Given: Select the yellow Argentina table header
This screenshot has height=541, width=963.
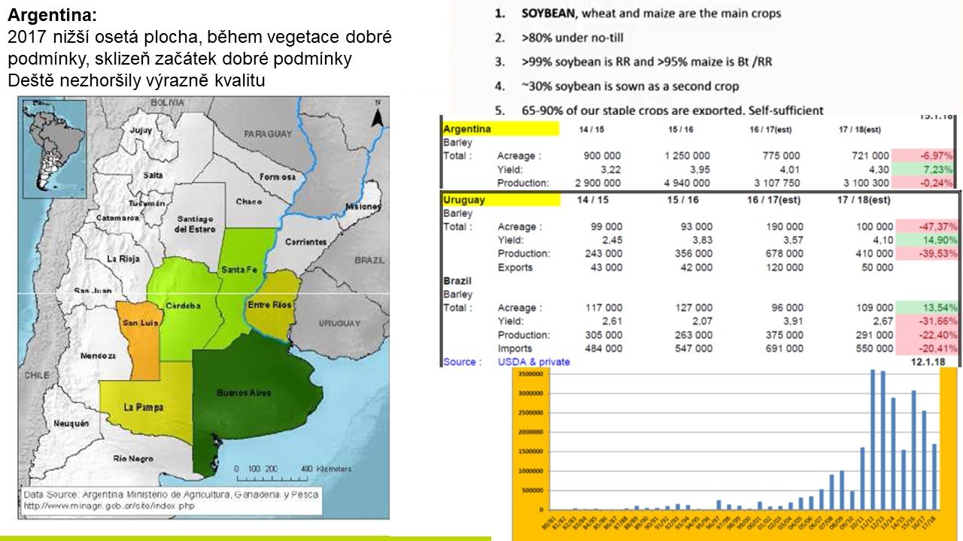Looking at the screenshot, I should [x=500, y=129].
